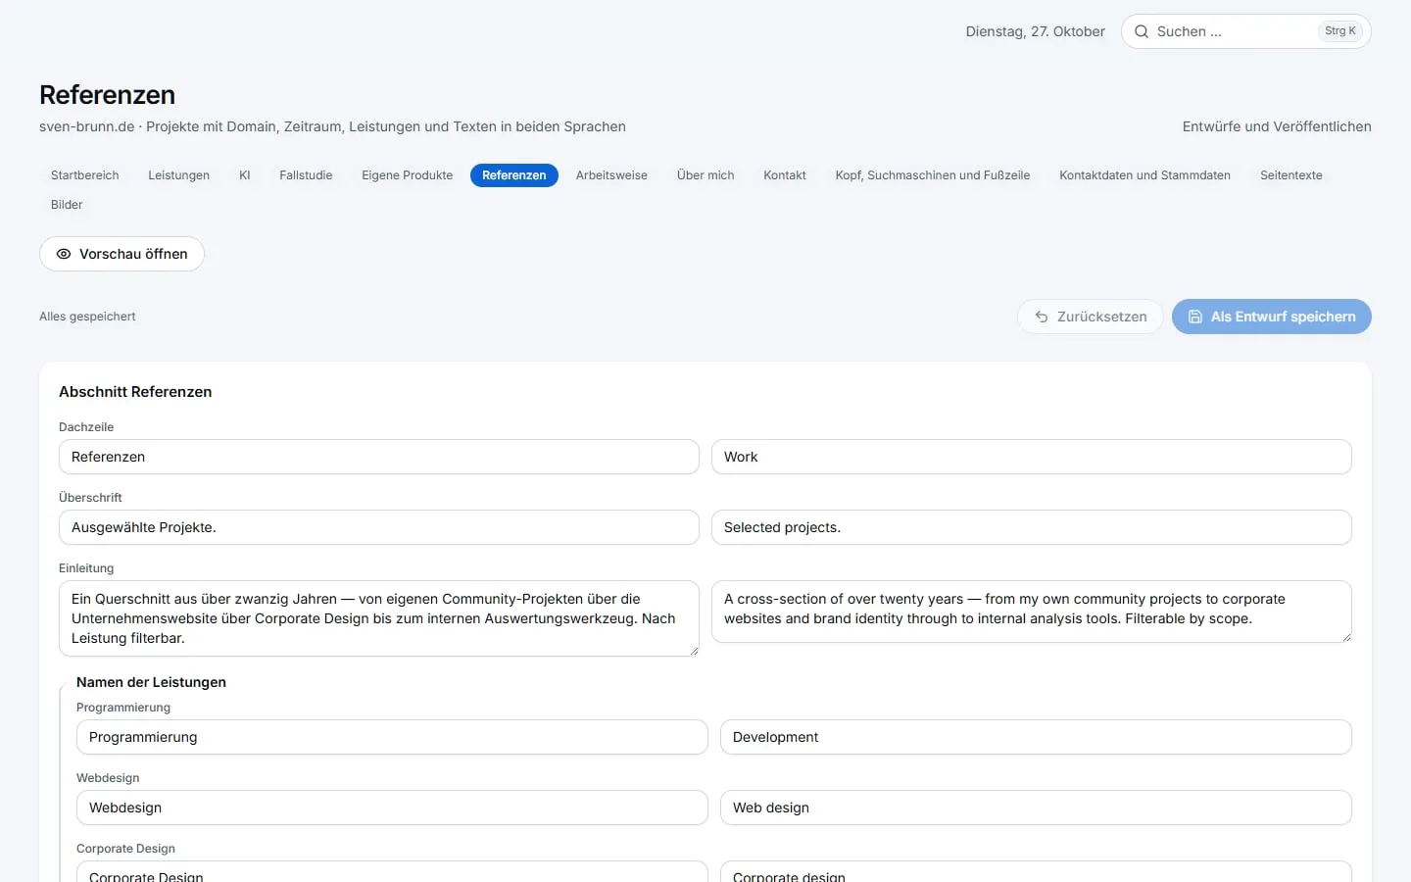Screen dimensions: 1411x882
Task: Click the Zurücksetzen button
Action: [x=1090, y=317]
